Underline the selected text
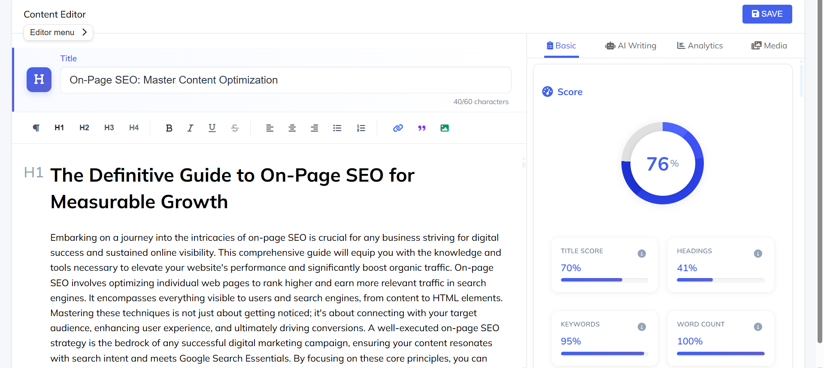The image size is (824, 368). click(x=212, y=128)
